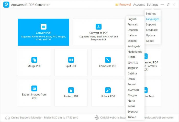Select Nederlands language

click(135, 52)
